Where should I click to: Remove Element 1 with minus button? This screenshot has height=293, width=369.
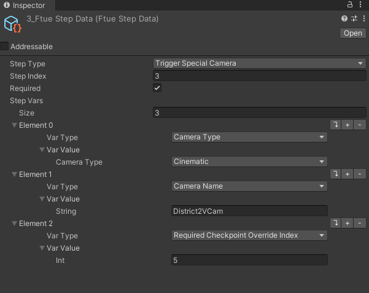click(360, 174)
